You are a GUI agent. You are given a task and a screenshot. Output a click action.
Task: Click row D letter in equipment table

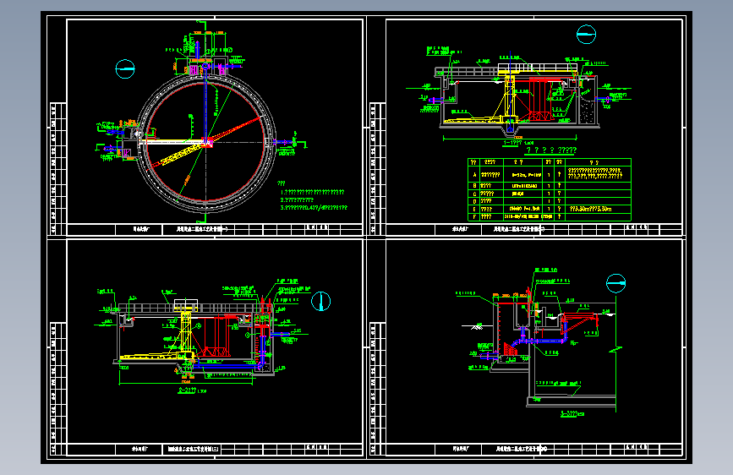(474, 201)
